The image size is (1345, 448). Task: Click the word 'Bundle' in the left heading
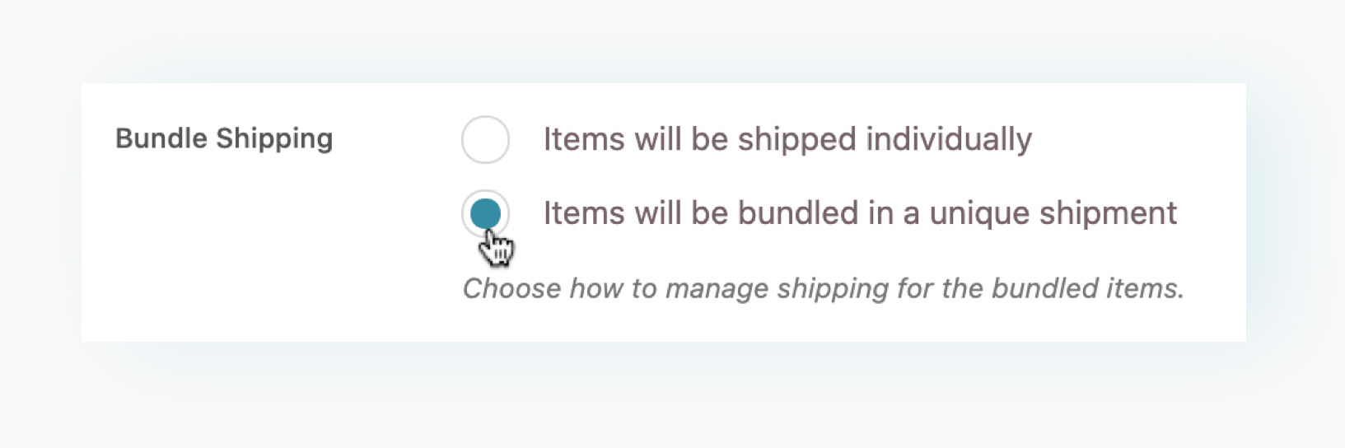click(161, 138)
